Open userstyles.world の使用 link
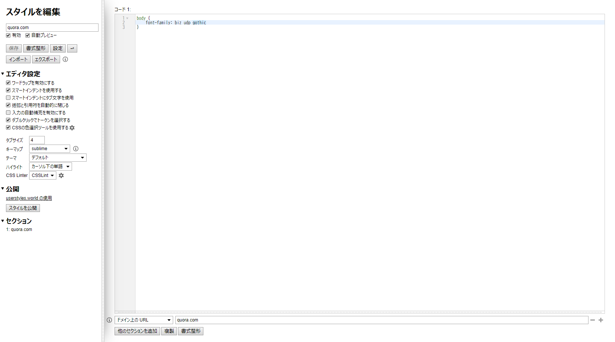615x342 pixels. (x=29, y=198)
